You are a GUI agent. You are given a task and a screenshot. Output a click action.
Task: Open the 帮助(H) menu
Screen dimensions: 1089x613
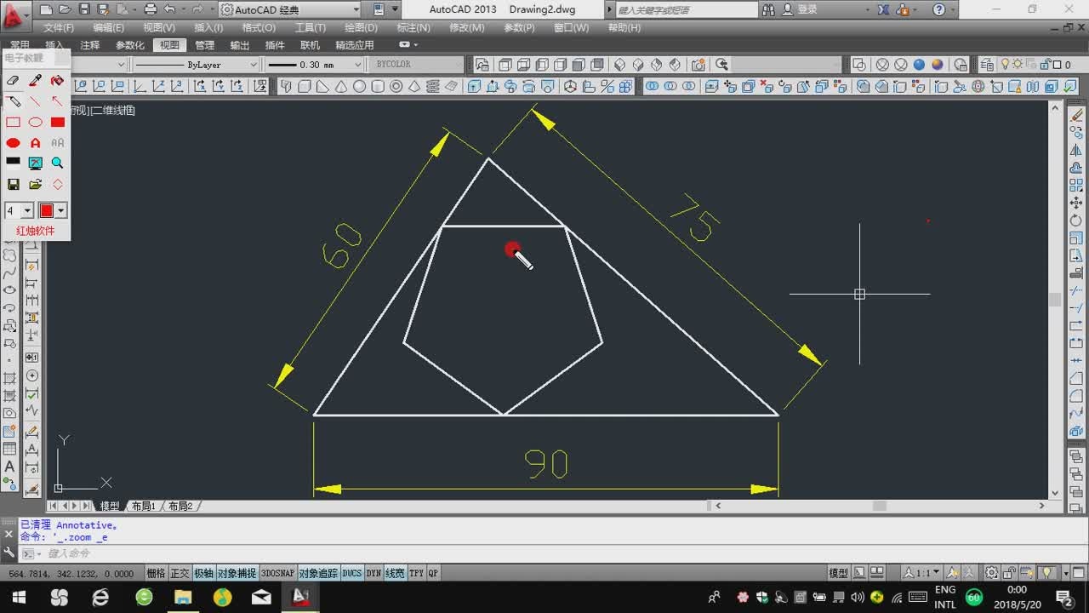point(624,28)
